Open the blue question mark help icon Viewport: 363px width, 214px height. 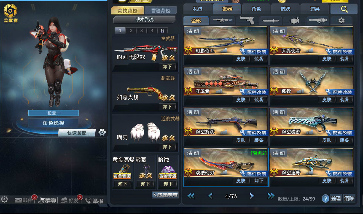[x=325, y=198]
